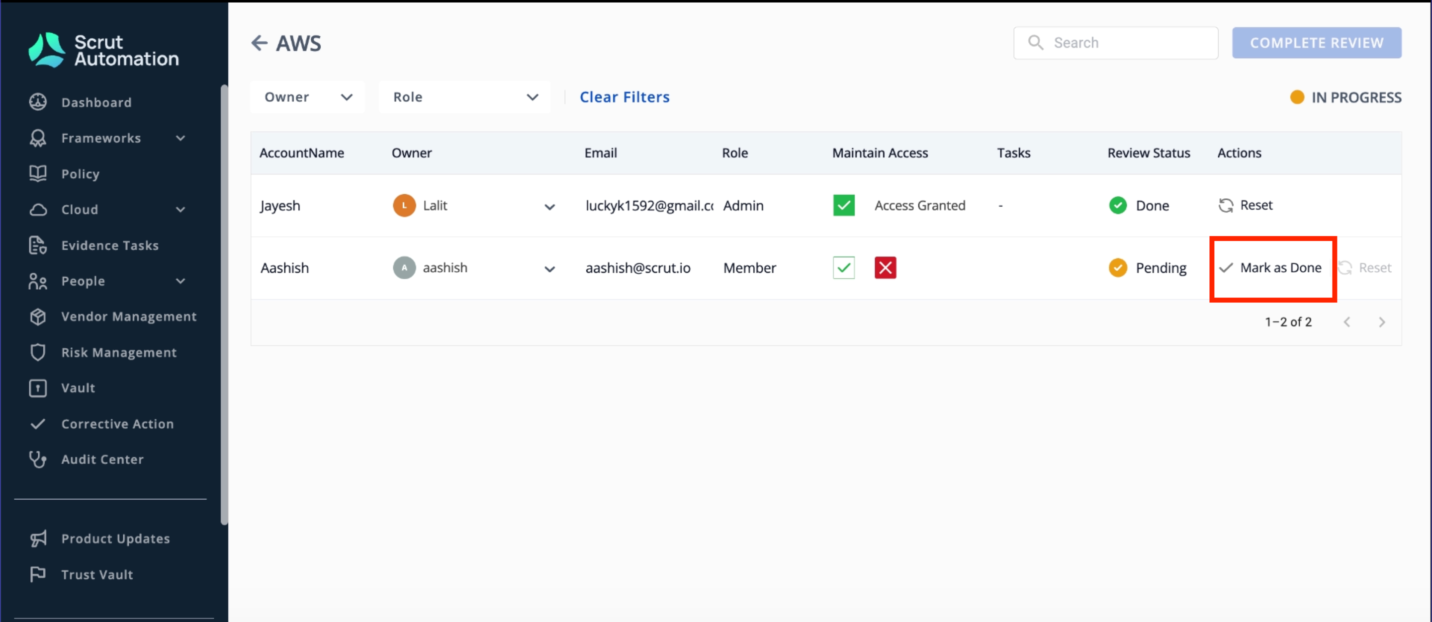1432x622 pixels.
Task: Click the AccountName column header
Action: pos(301,153)
